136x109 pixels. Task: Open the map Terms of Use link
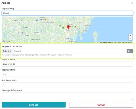point(118,42)
